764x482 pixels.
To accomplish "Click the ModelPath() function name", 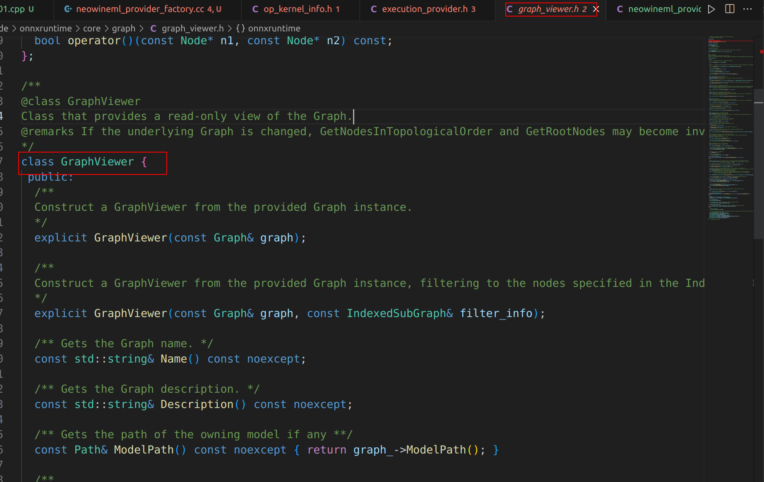I will (x=144, y=450).
